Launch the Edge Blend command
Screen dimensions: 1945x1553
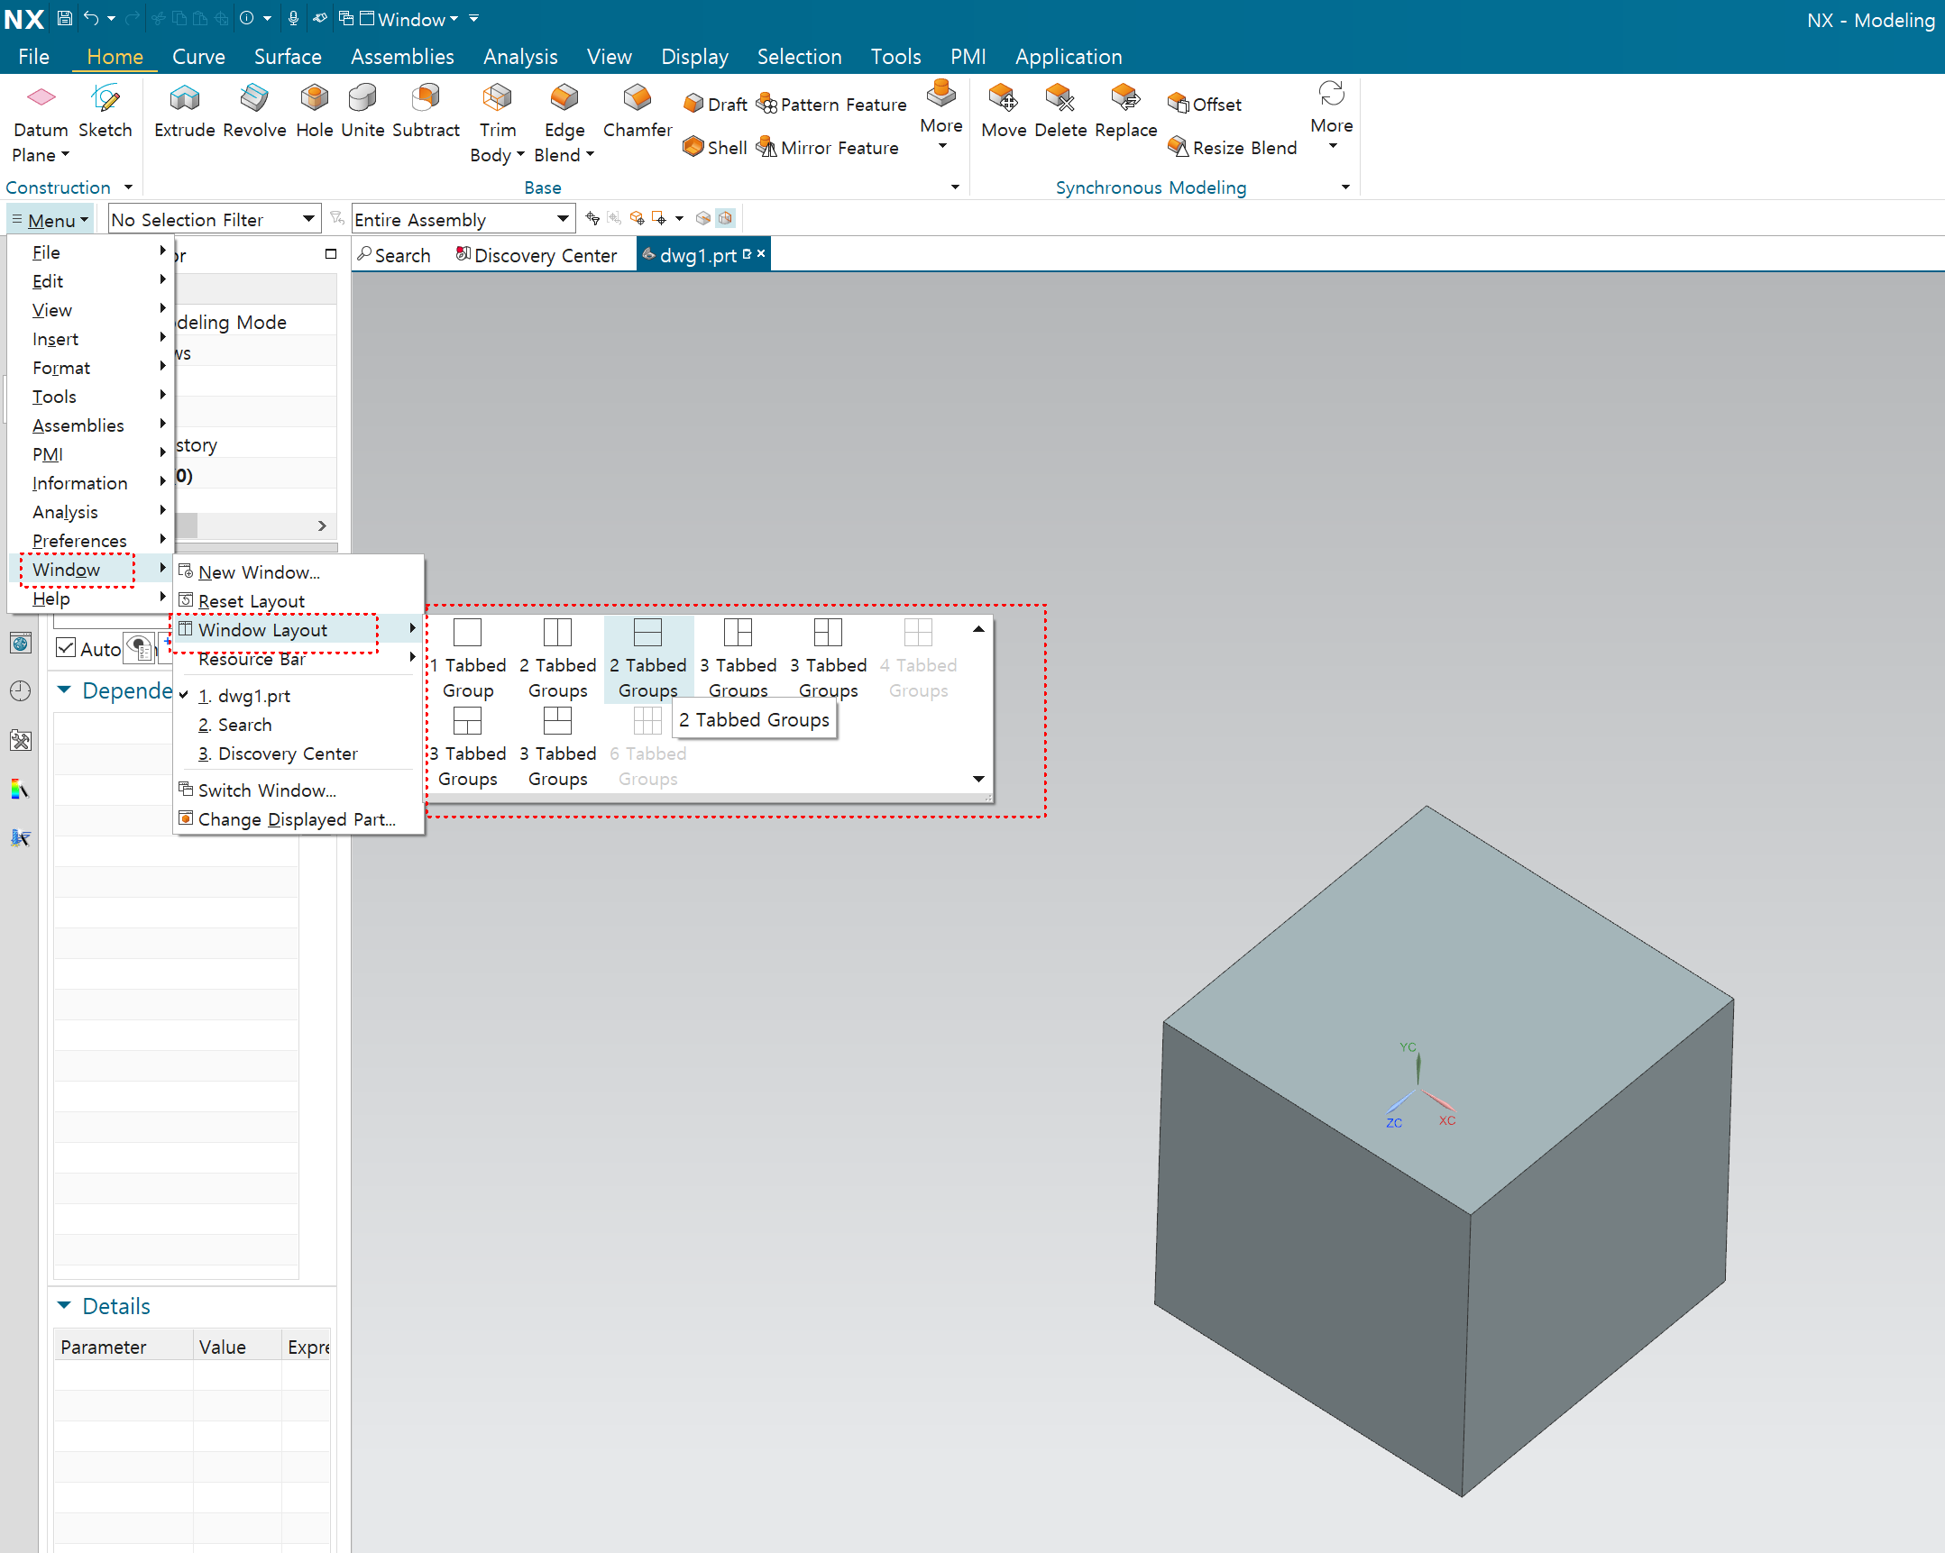[x=564, y=123]
